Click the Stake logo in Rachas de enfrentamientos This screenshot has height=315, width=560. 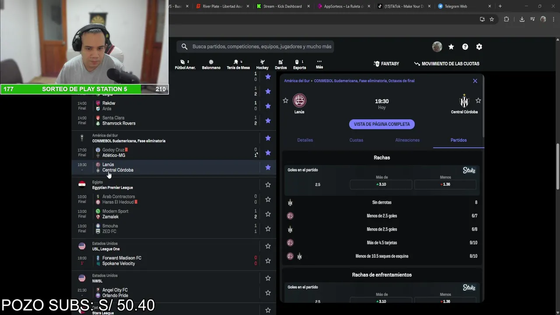[x=469, y=287]
